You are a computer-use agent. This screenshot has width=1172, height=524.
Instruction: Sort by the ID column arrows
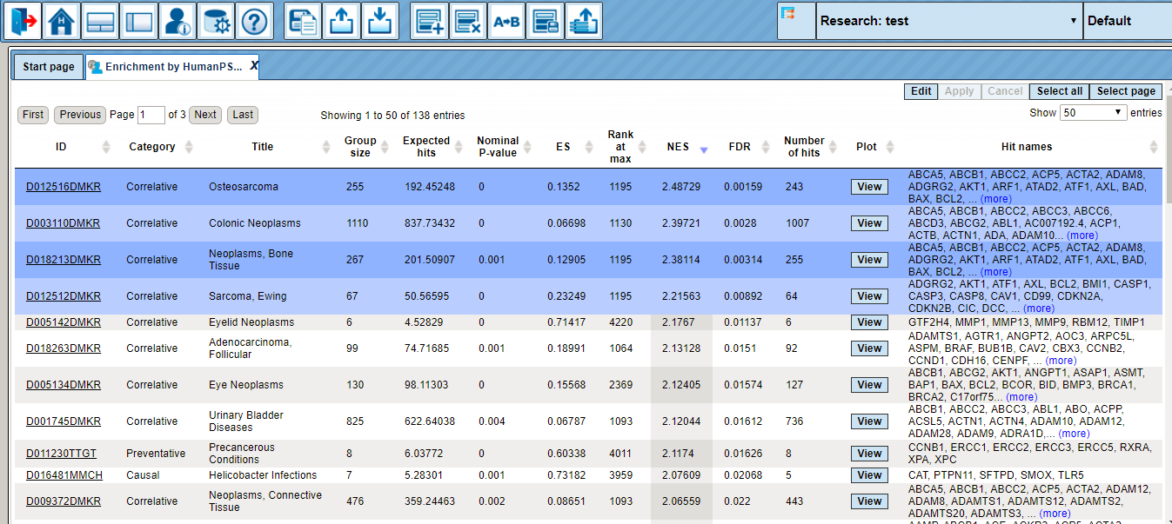pos(106,147)
